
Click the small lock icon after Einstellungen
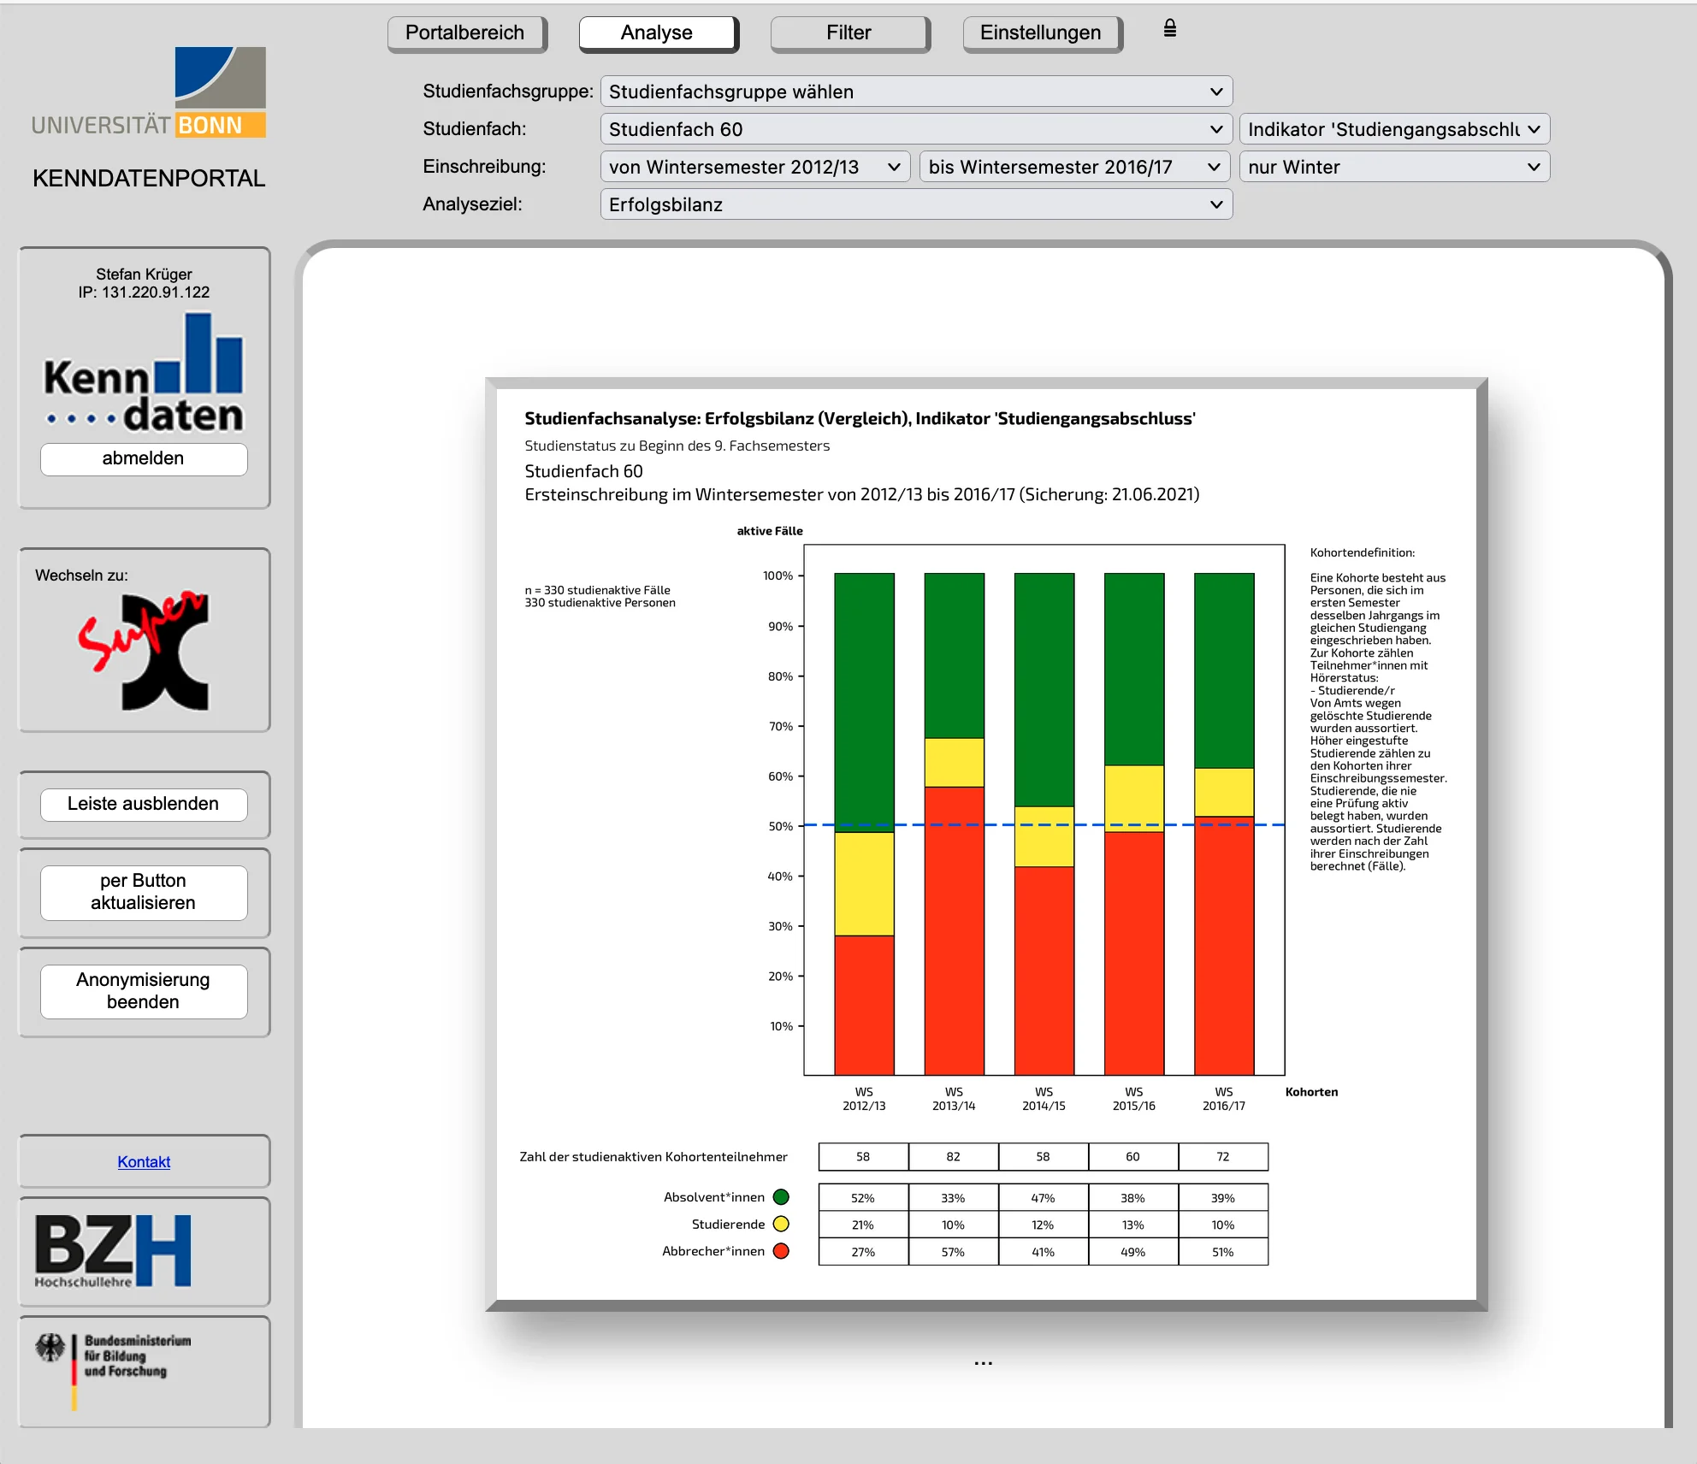point(1169,29)
